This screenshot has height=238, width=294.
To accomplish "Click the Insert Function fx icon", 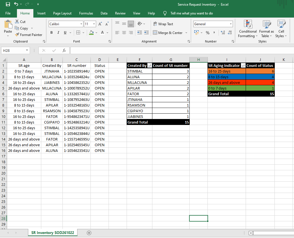I will (x=64, y=50).
